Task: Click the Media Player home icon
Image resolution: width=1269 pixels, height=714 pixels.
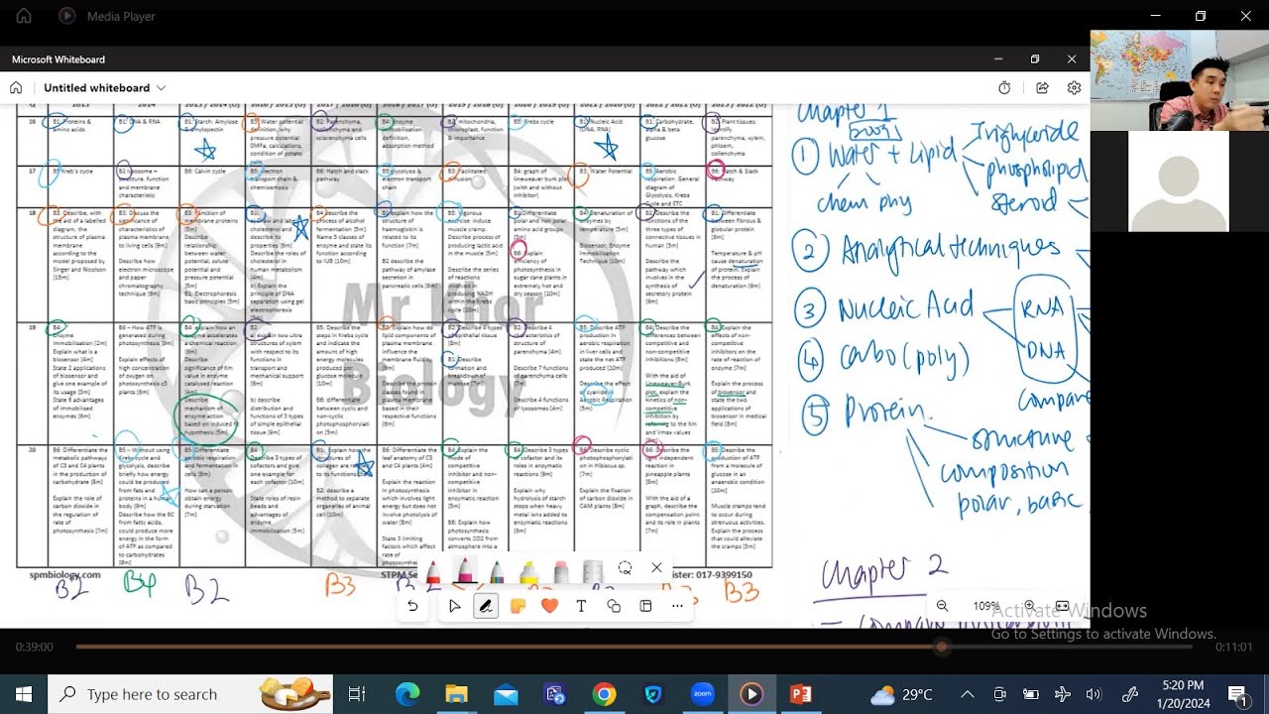Action: pyautogui.click(x=24, y=16)
